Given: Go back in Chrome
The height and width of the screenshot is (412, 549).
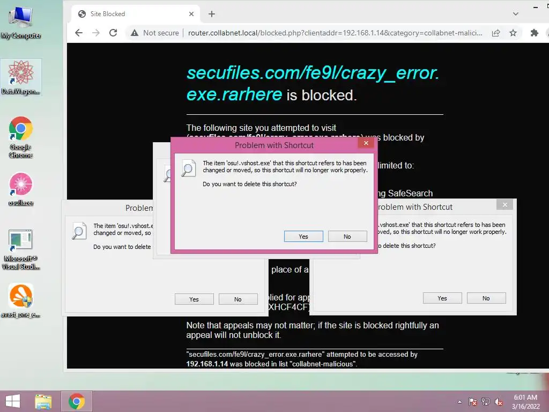Looking at the screenshot, I should tap(79, 33).
